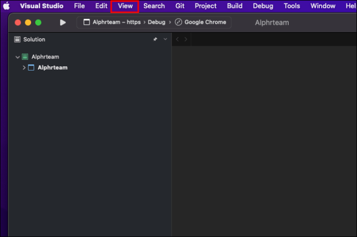Click the Solution pad icon
The image size is (357, 237).
[17, 39]
